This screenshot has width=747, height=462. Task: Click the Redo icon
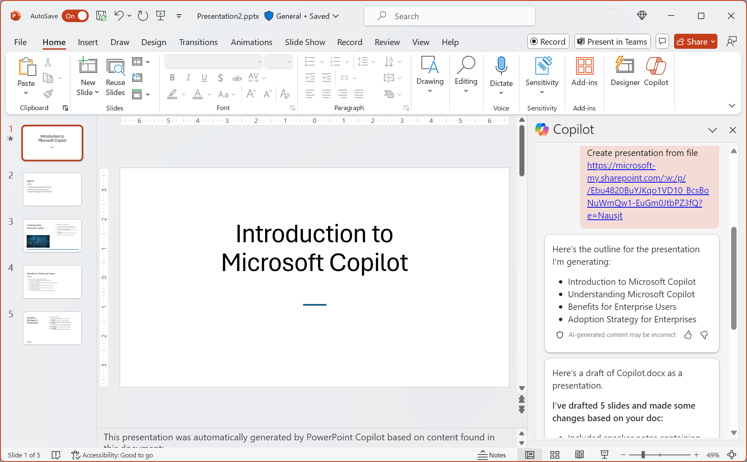[x=143, y=16]
